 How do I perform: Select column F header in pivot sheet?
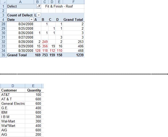point(74,2)
